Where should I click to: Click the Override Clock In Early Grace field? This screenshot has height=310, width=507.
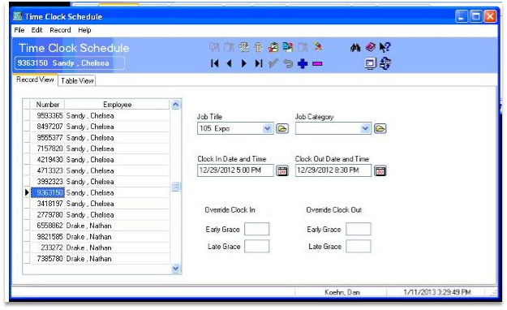point(256,229)
